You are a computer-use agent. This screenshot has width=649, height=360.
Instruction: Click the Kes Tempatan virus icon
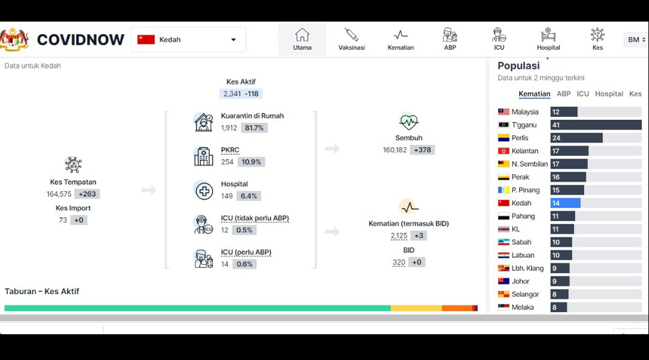pos(73,164)
